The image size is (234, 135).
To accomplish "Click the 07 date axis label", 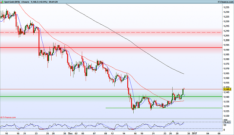I will click(x=94, y=134).
